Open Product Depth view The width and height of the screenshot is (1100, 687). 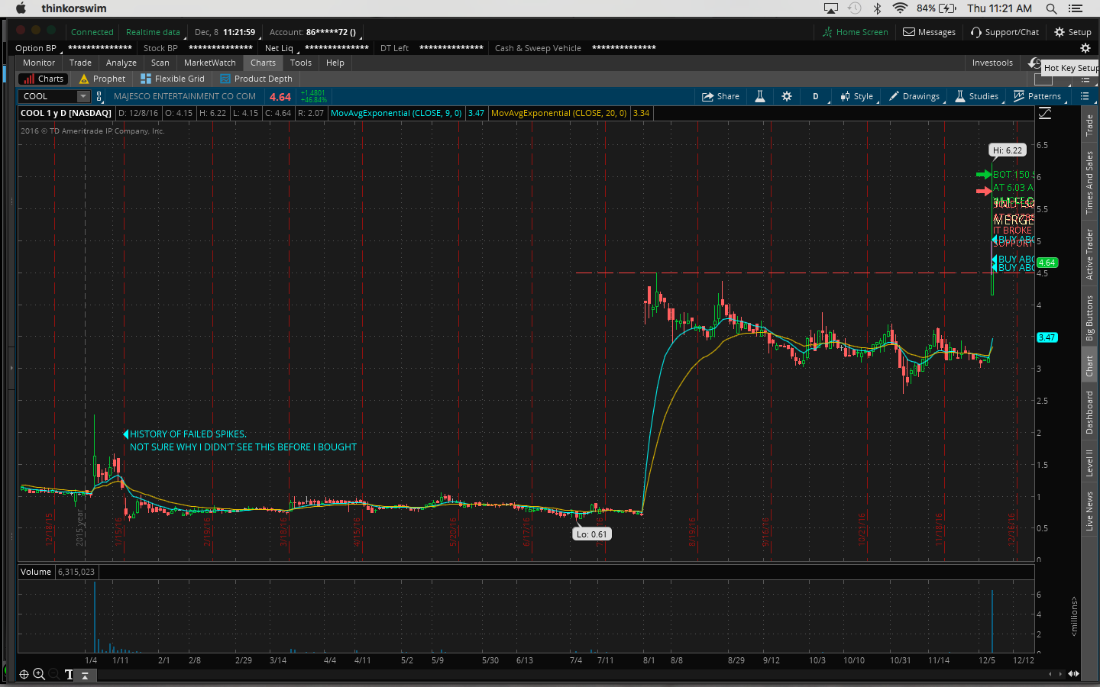click(x=256, y=79)
